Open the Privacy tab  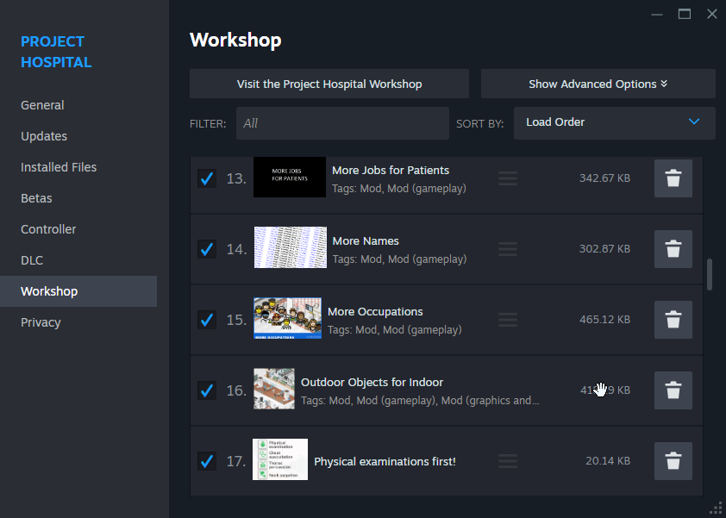(x=41, y=322)
